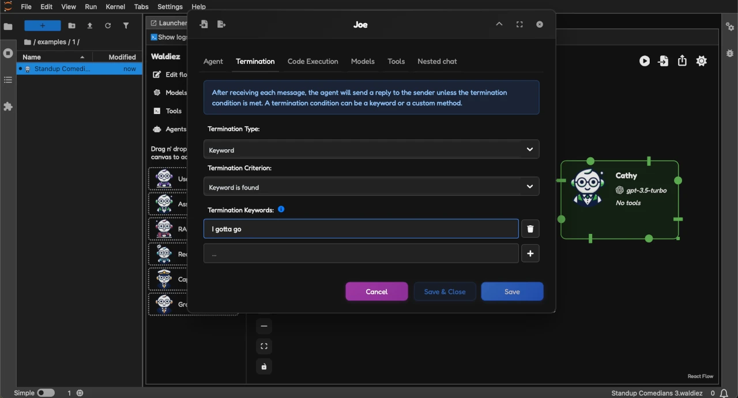Click the Save & Close button
The image size is (738, 398).
tap(445, 291)
